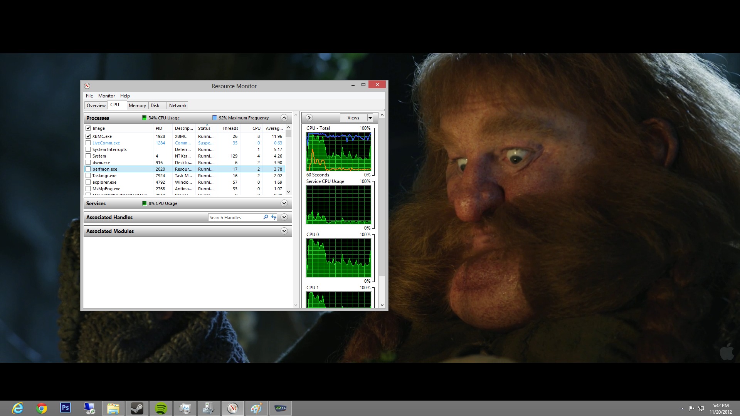
Task: Click the graph pane vertical scrollbar
Action: coord(382,196)
